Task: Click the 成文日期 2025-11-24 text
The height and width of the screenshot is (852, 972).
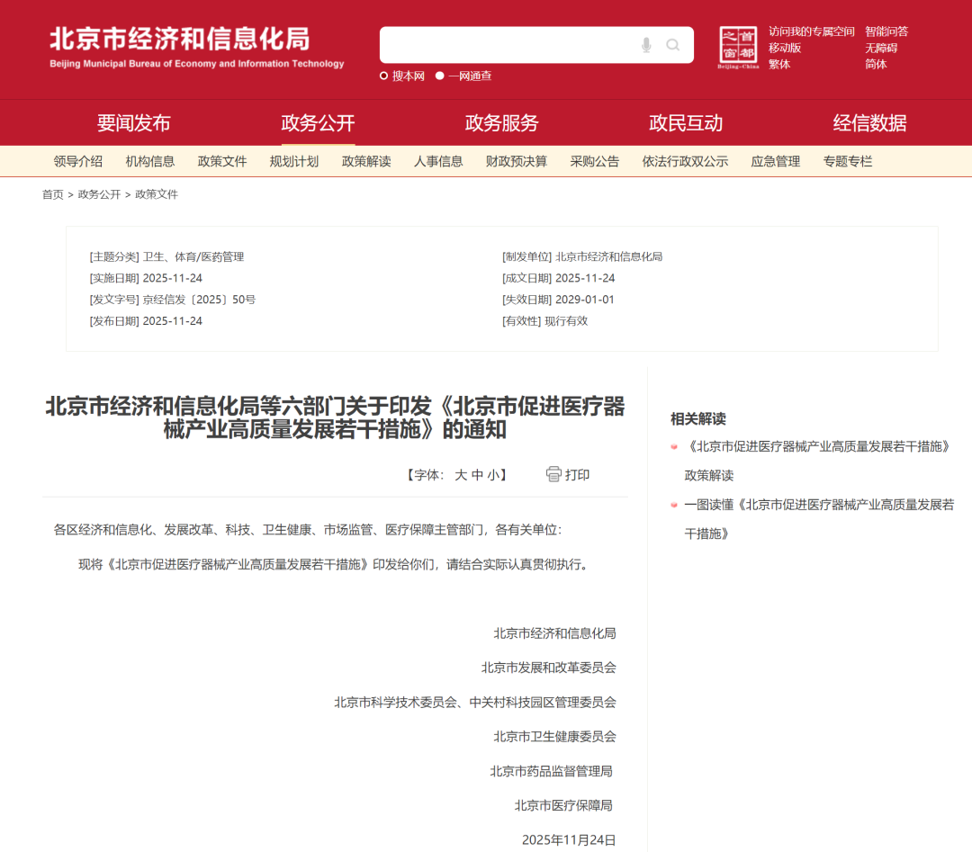Action: (559, 278)
